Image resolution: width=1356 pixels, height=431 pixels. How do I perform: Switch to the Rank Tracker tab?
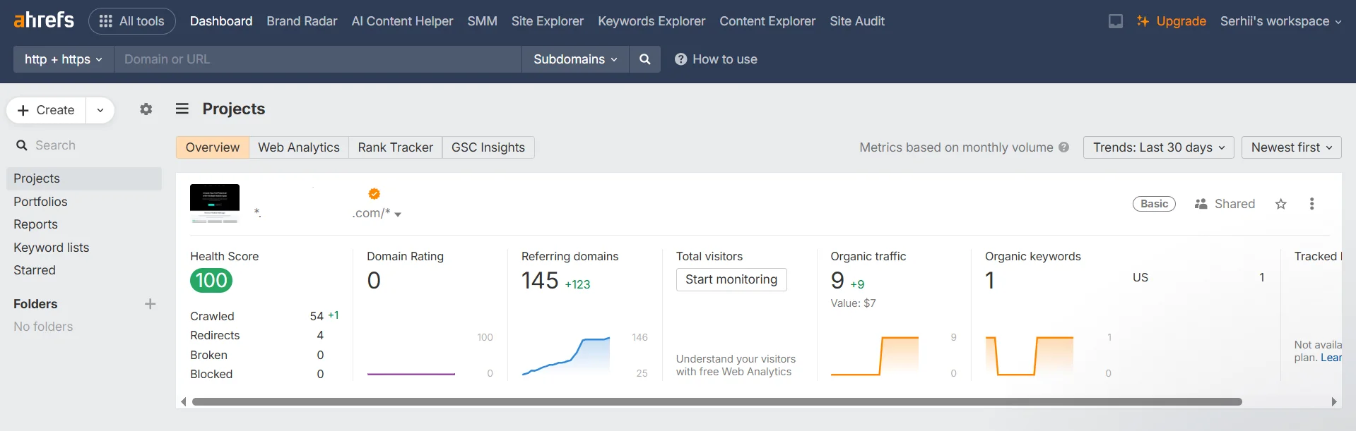coord(396,147)
